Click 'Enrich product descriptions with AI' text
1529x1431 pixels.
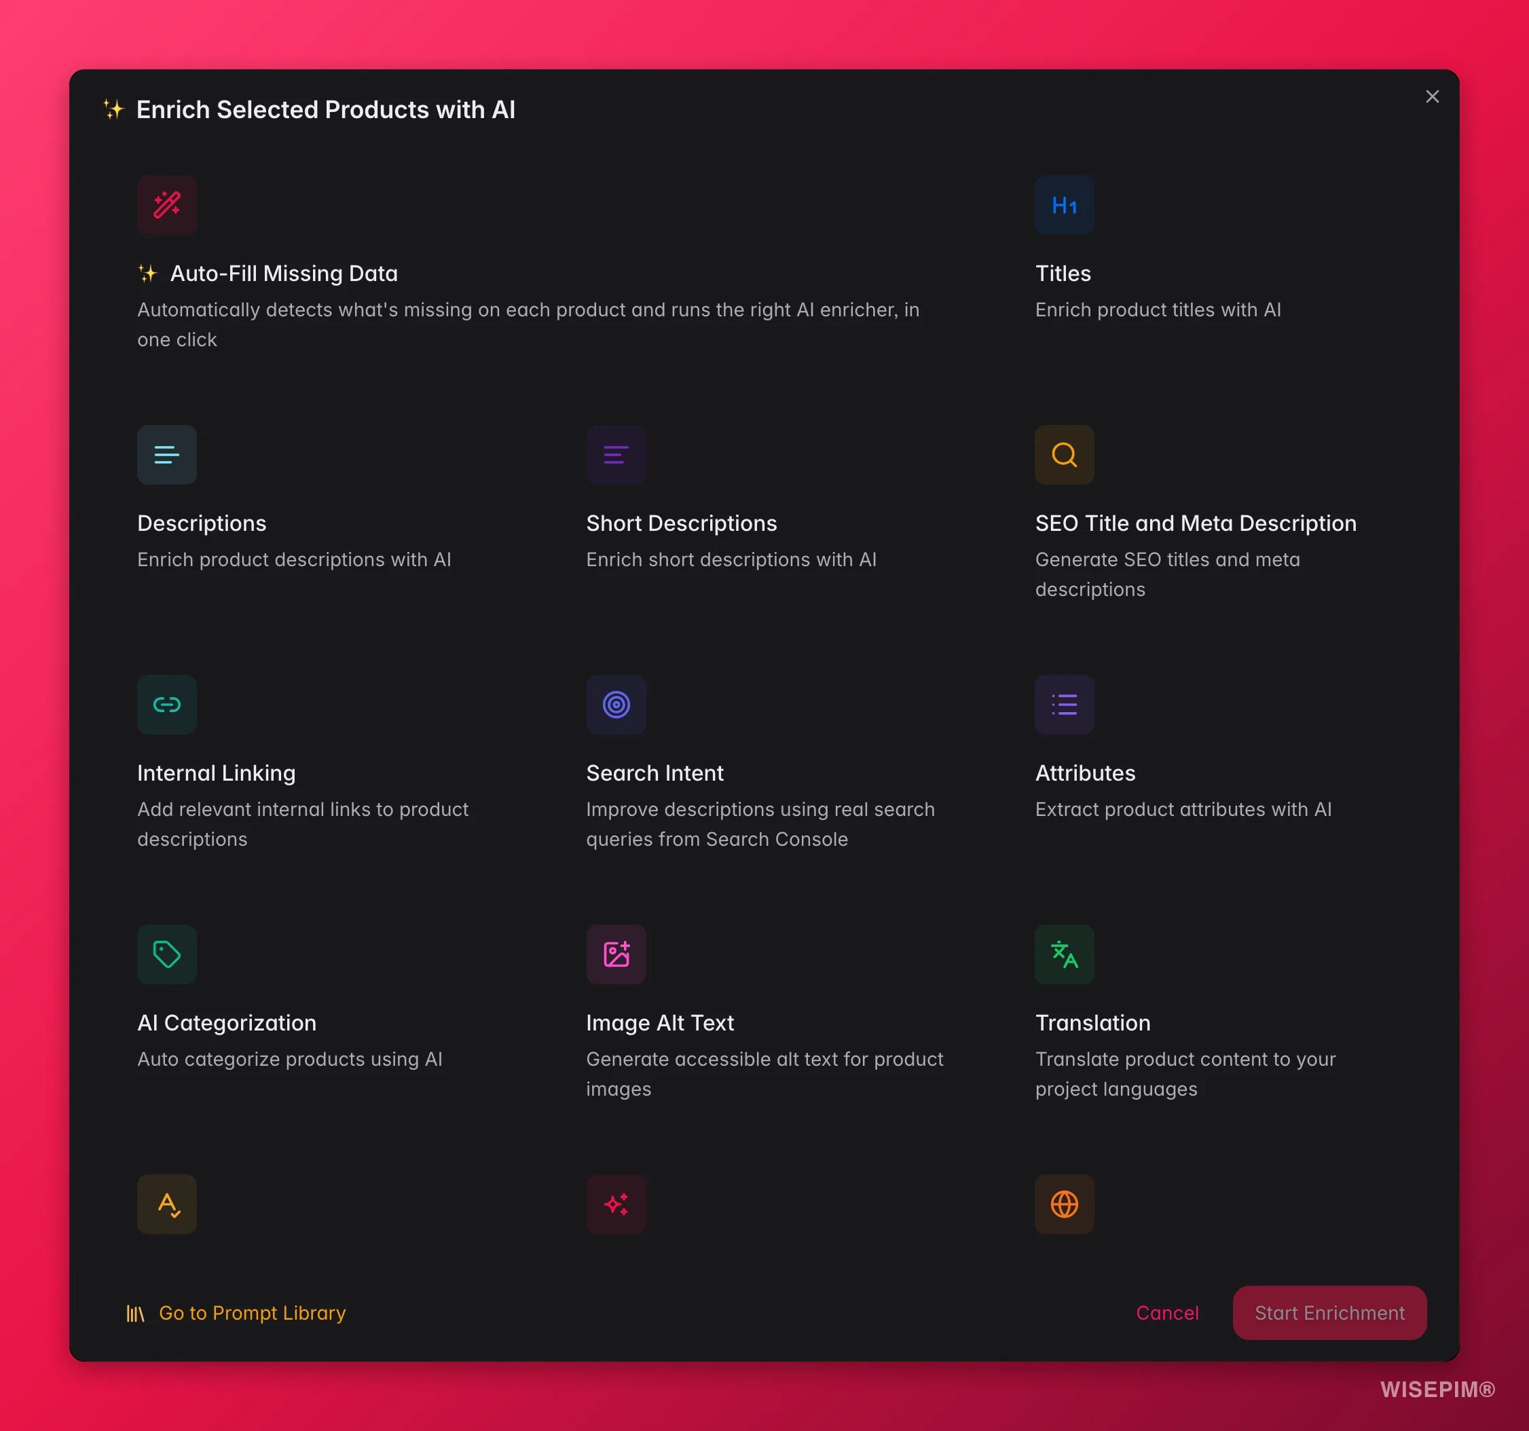coord(295,560)
